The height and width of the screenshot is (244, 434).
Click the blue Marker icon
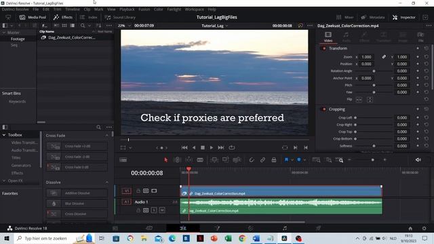[x=299, y=160]
